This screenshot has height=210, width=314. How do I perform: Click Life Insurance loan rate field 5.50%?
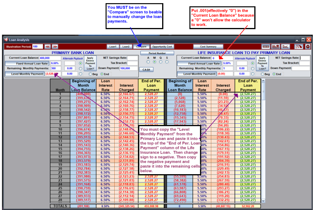[x=228, y=63]
